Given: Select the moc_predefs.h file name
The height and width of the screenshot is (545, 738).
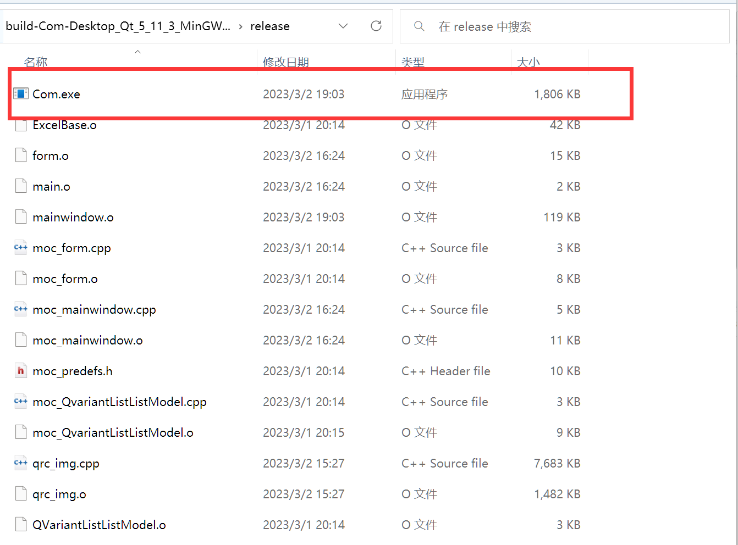Looking at the screenshot, I should point(73,371).
